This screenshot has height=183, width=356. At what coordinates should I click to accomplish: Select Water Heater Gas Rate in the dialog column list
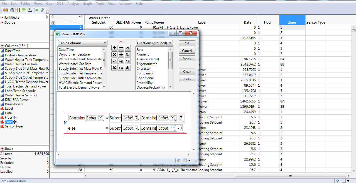(75, 64)
